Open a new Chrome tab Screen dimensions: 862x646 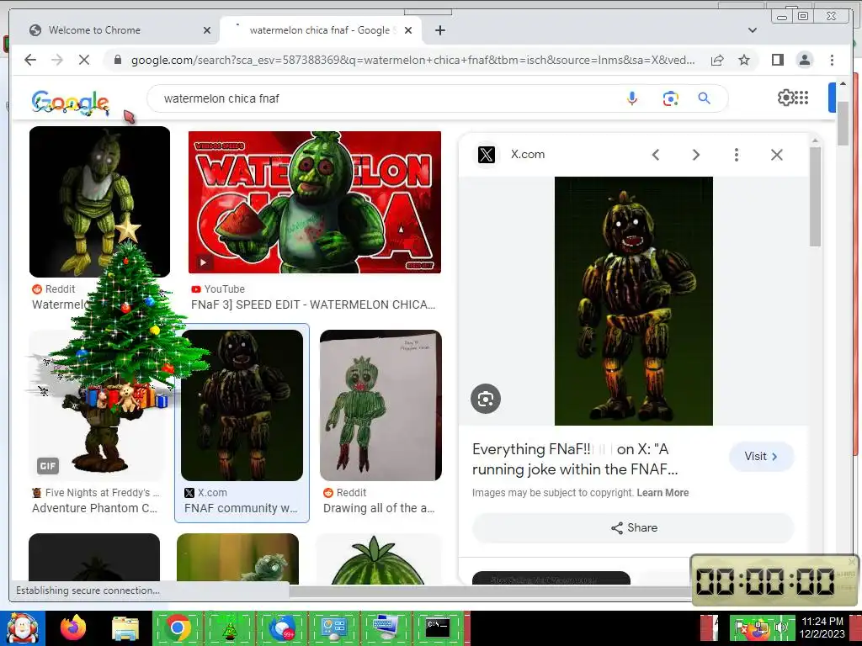439,30
